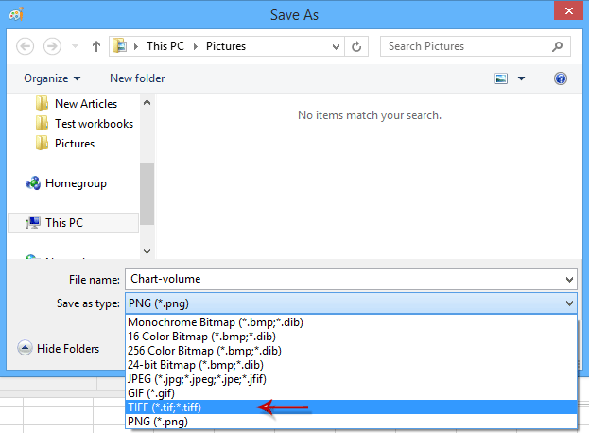589x433 pixels.
Task: Open the Help question mark icon
Action: [x=560, y=78]
